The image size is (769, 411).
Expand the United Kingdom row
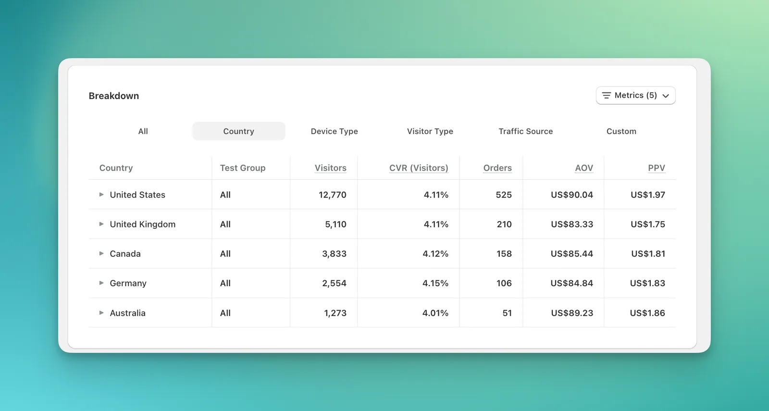tap(101, 224)
